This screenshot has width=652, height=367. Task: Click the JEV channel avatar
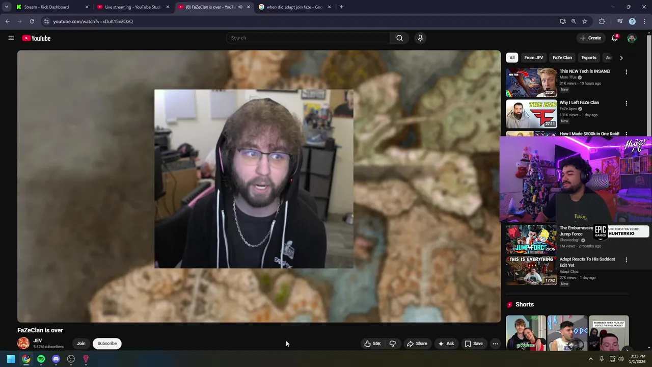pos(23,343)
